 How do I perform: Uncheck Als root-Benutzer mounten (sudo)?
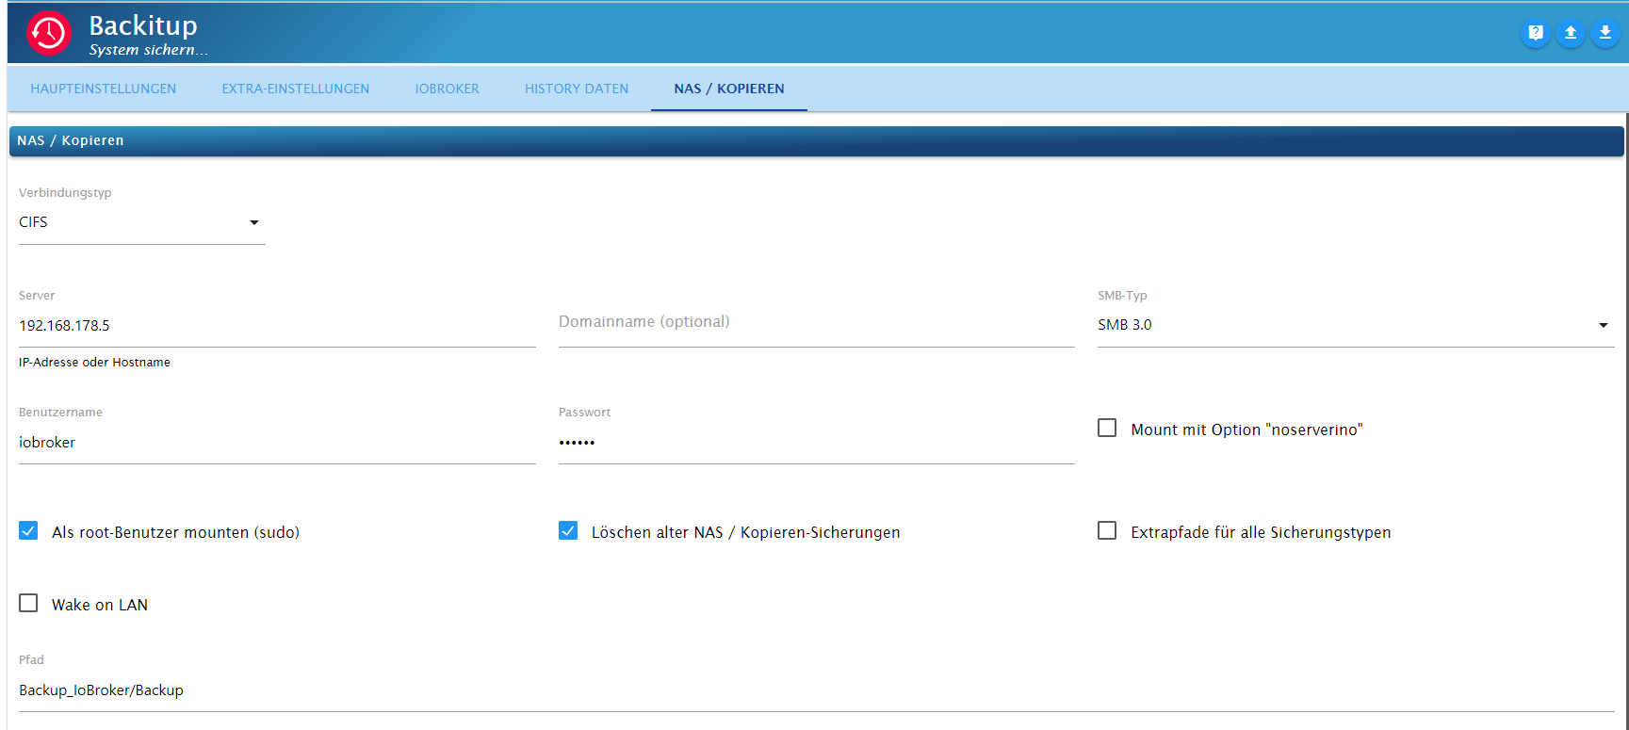pyautogui.click(x=28, y=531)
